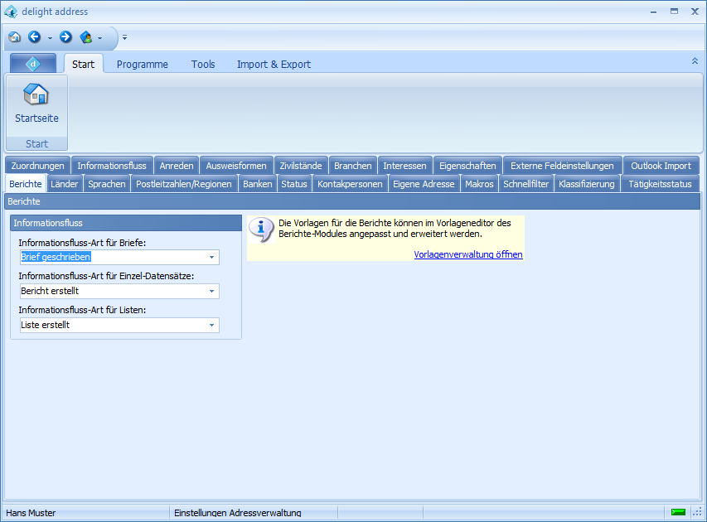Open the Informationsfluss-Art für Listen dropdown

pos(211,326)
